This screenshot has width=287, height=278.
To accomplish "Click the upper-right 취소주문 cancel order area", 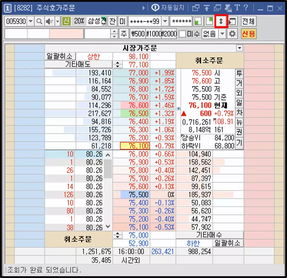I will pos(210,60).
